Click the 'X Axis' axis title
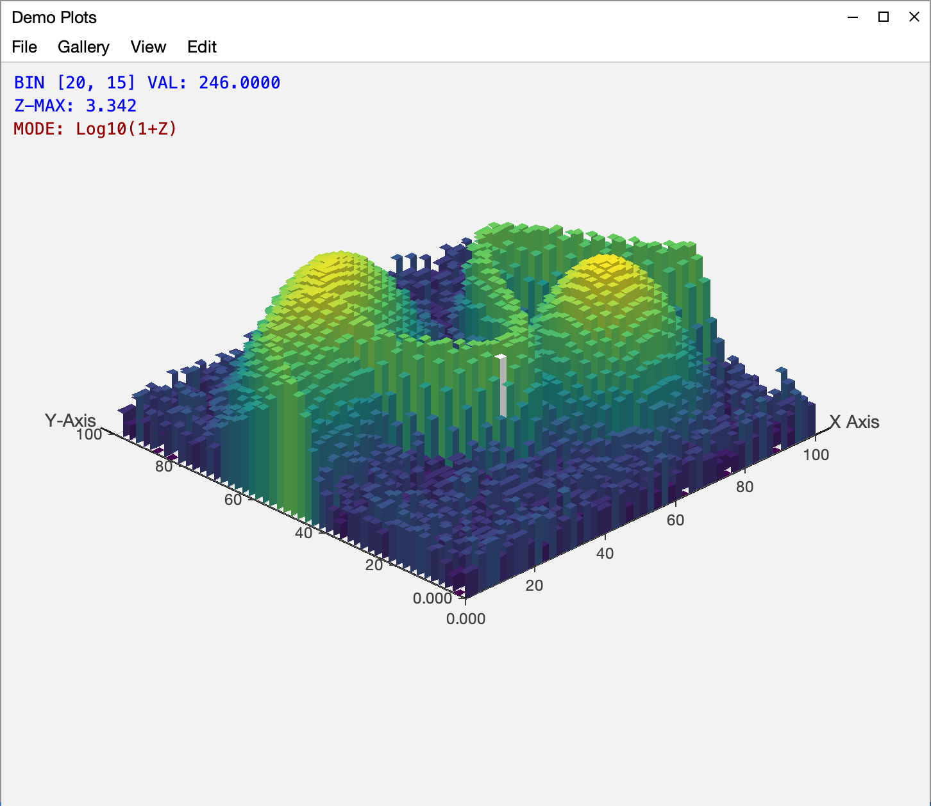 [855, 422]
